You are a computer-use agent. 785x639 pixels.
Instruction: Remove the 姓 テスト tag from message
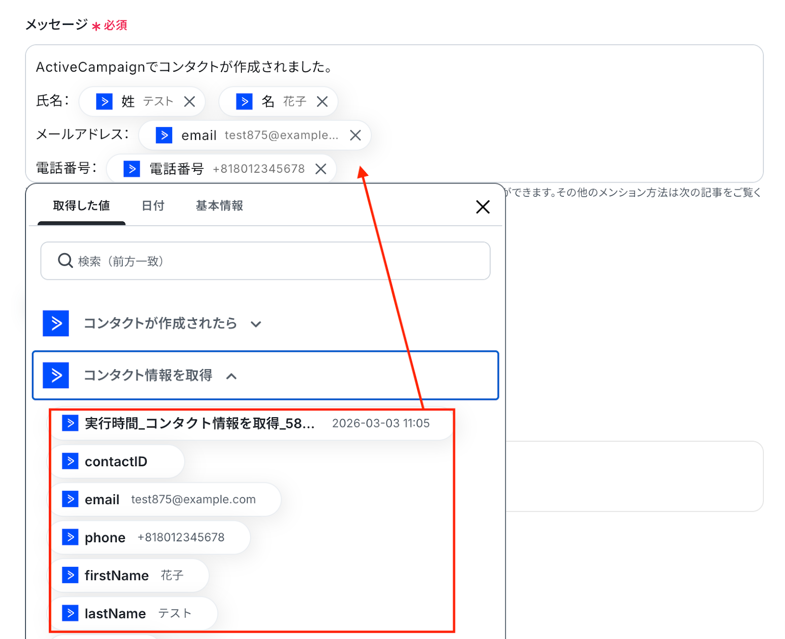189,102
